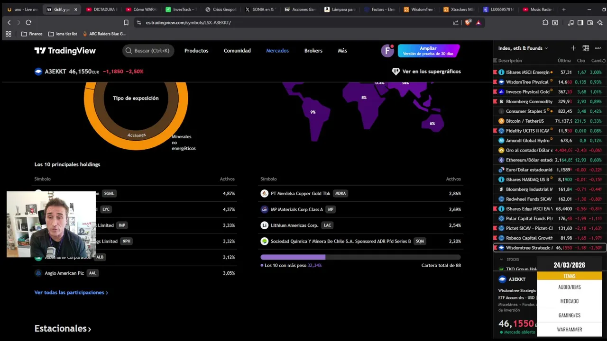Expand the Index, etfs & Founds list dropdown
This screenshot has height=341, width=607.
click(523, 48)
